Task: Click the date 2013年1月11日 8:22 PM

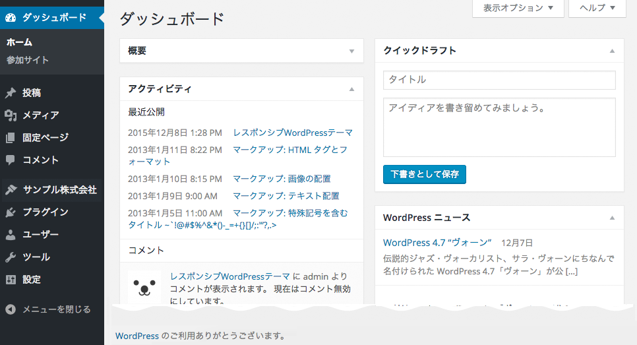Action: 175,150
